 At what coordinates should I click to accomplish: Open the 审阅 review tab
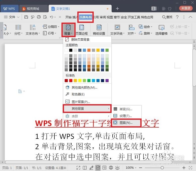(x=103, y=17)
